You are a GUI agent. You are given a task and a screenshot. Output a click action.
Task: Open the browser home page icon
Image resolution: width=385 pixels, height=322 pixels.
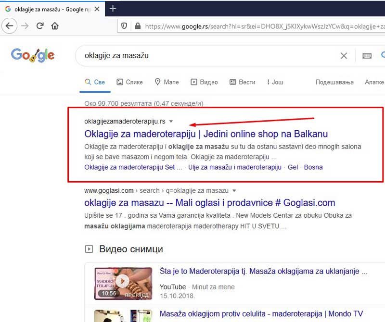[55, 26]
